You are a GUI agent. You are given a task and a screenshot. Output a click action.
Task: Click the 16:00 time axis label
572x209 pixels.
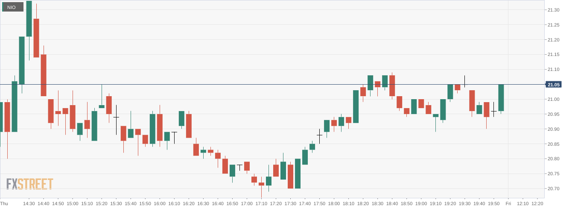tap(160, 203)
